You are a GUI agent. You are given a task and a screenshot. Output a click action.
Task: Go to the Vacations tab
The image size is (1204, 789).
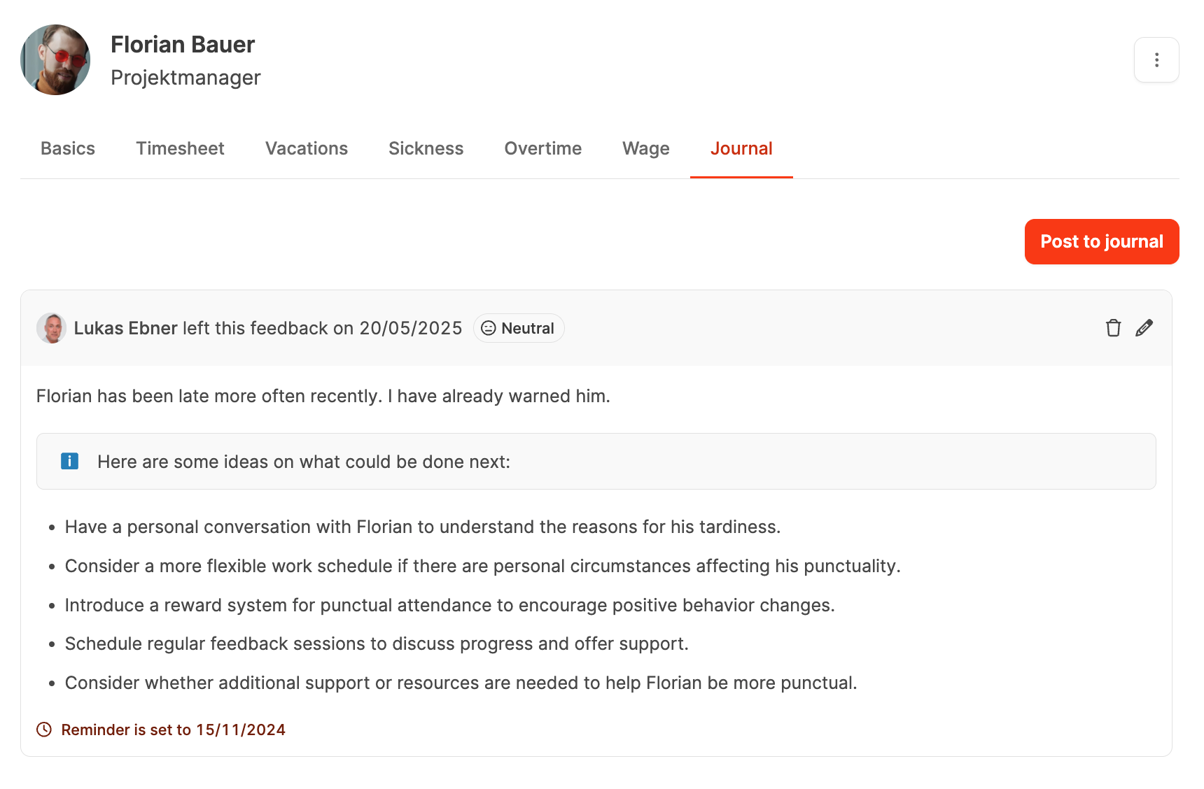point(306,148)
